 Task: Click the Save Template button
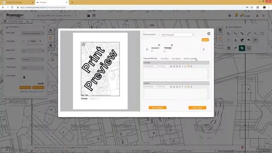tap(158, 108)
